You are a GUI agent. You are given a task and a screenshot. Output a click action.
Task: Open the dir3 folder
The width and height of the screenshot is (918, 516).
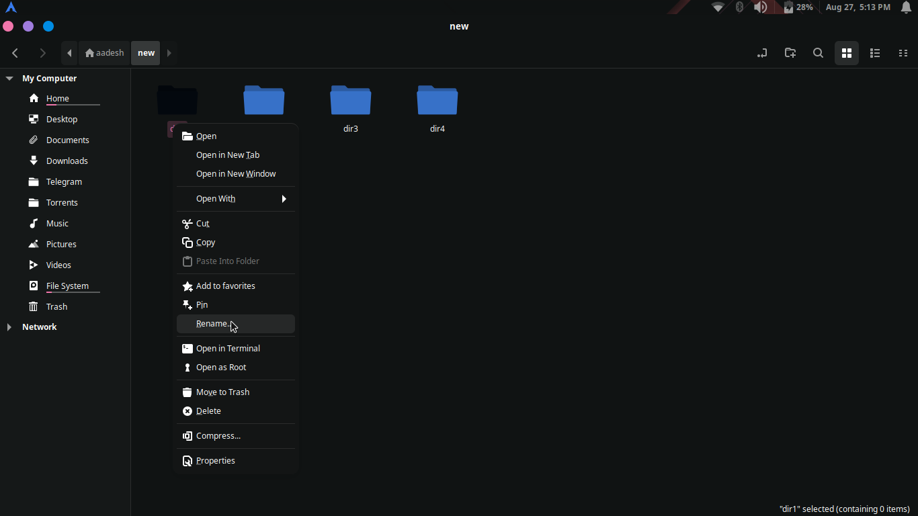coord(350,100)
